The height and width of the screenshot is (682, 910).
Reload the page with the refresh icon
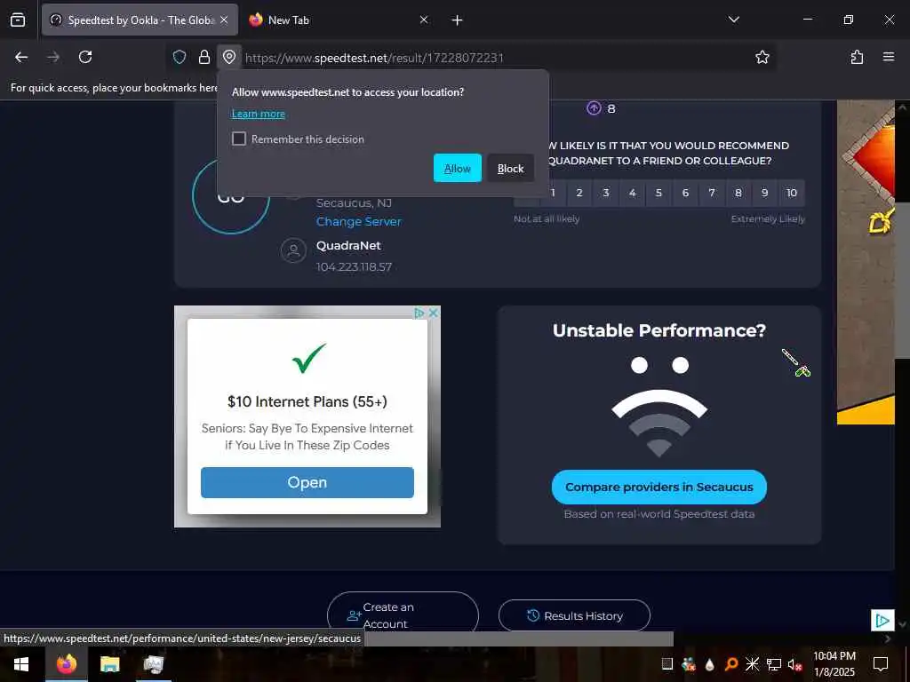tap(85, 57)
